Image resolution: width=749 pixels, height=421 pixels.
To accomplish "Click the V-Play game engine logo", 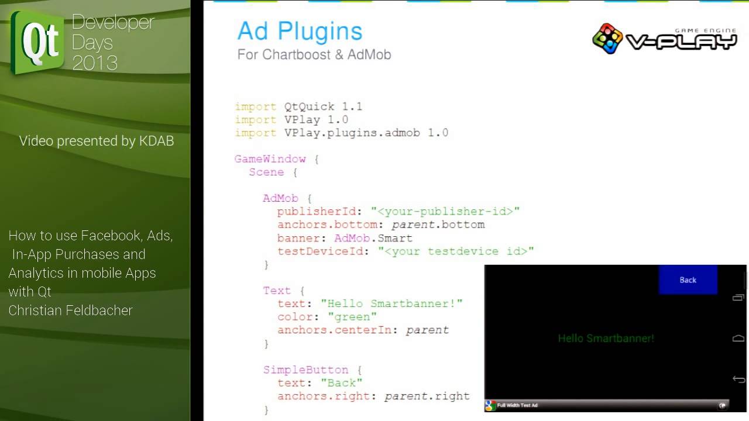I will pyautogui.click(x=664, y=39).
